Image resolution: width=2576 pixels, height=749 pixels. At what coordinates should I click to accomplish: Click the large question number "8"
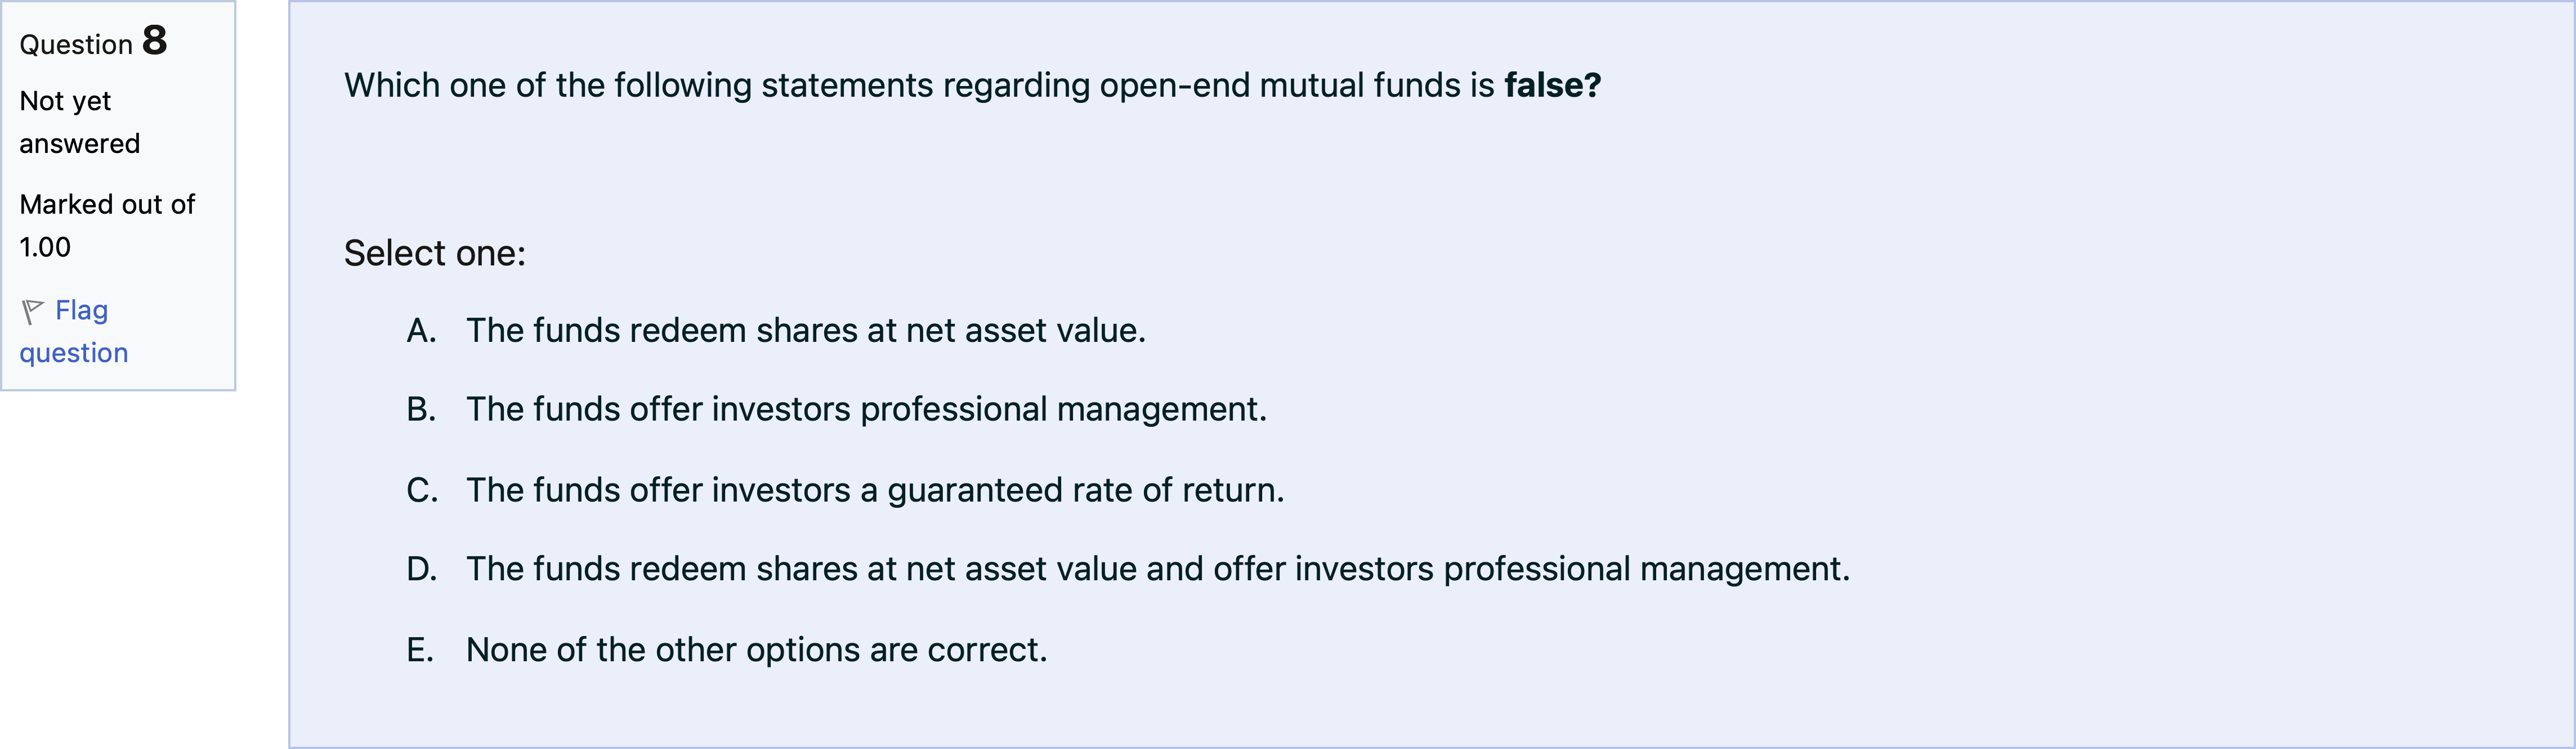[x=155, y=41]
